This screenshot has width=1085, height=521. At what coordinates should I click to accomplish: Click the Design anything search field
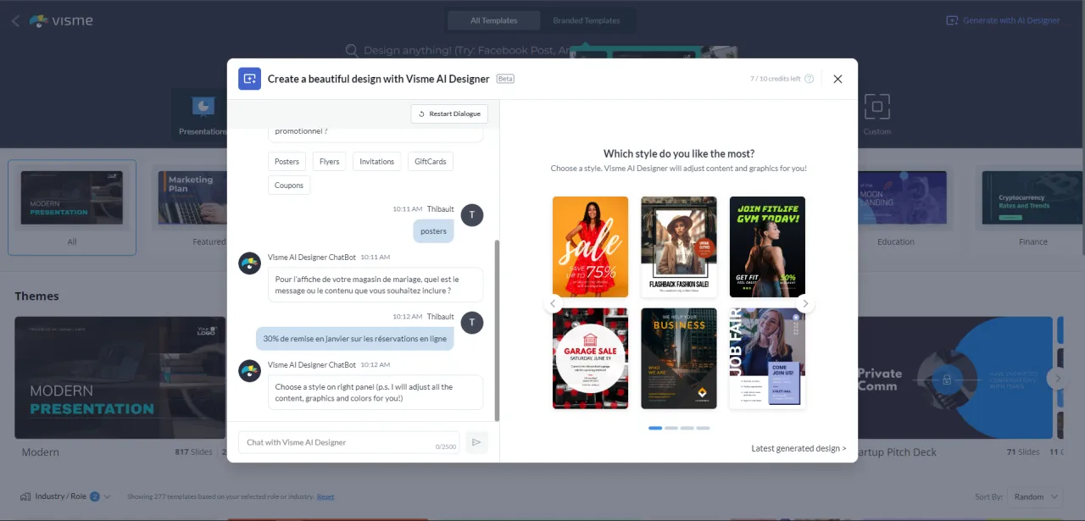(458, 51)
